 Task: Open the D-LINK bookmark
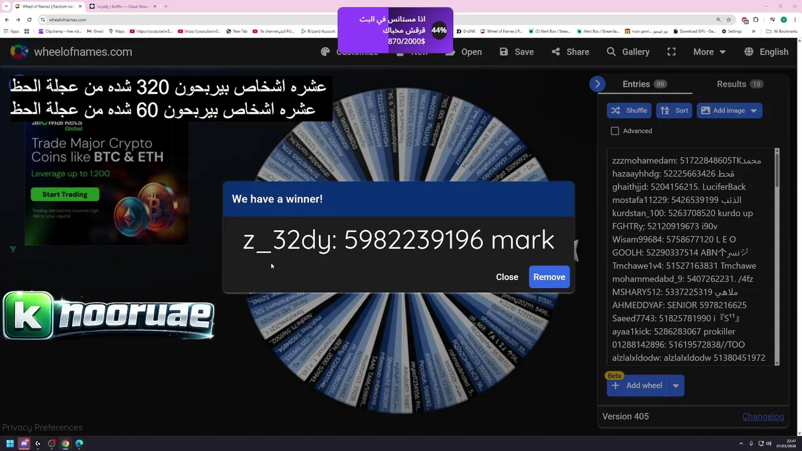pos(466,31)
